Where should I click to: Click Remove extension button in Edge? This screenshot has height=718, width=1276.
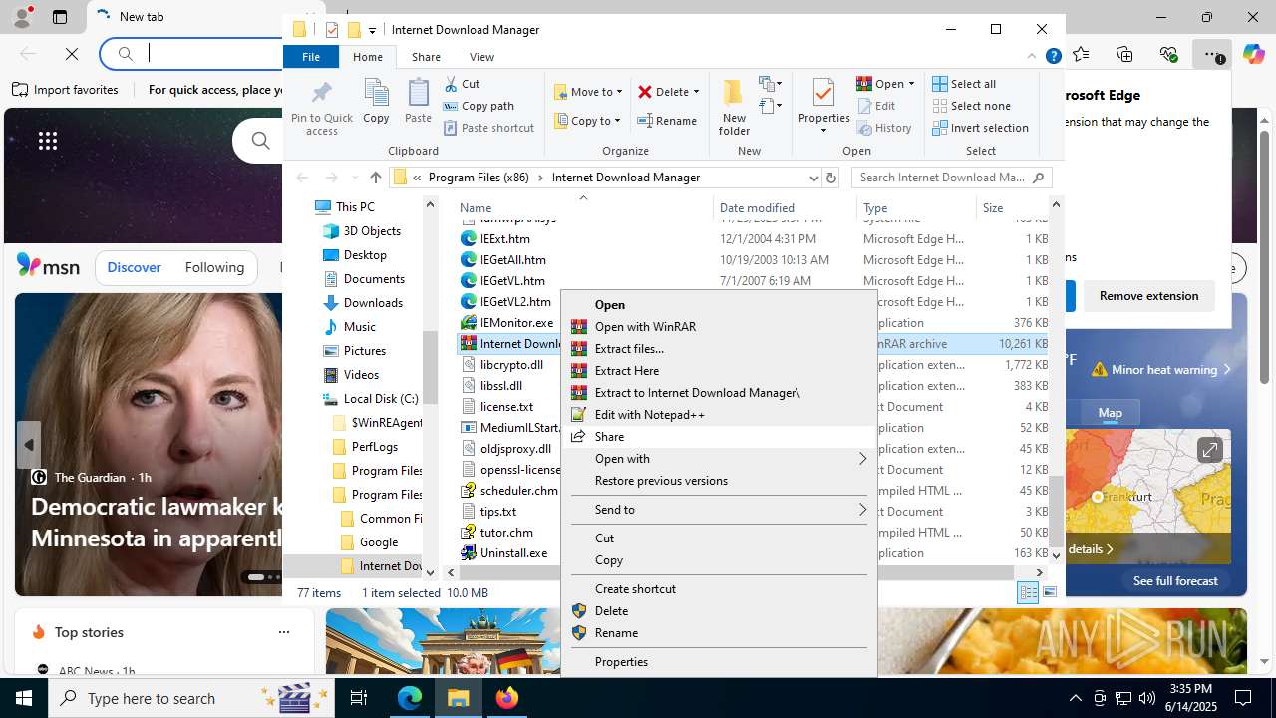[x=1148, y=296]
